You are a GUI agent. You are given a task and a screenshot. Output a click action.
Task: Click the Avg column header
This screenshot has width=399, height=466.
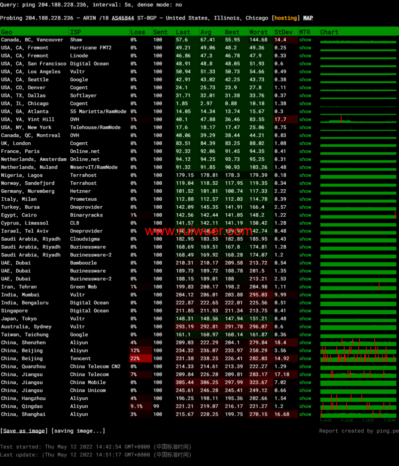206,32
